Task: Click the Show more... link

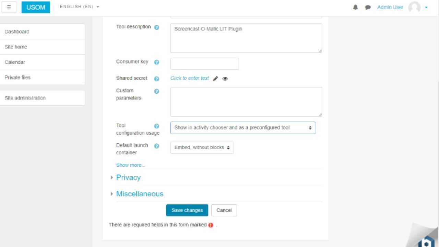Action: (131, 165)
